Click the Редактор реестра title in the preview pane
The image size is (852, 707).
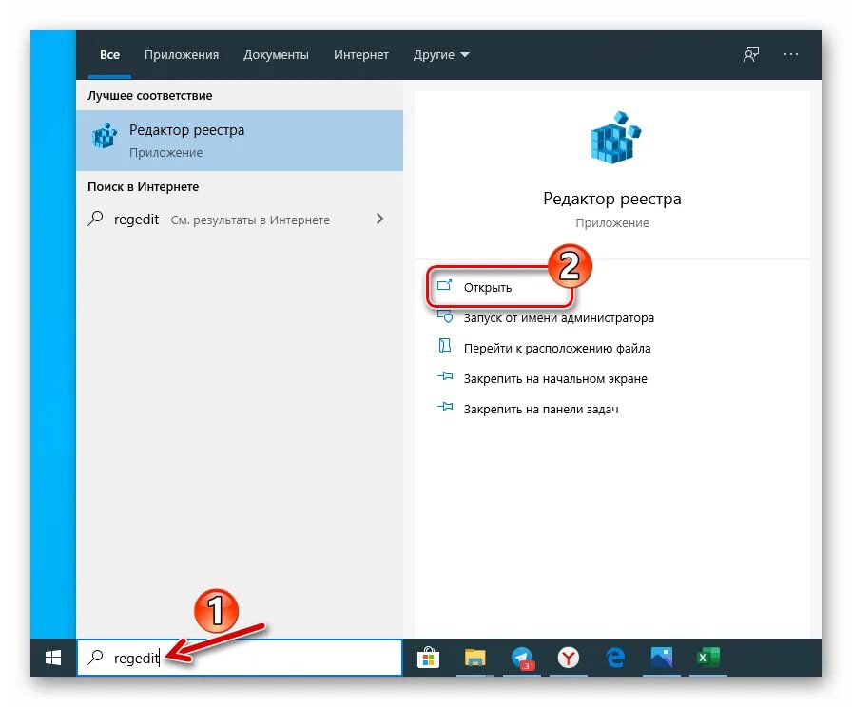[611, 199]
